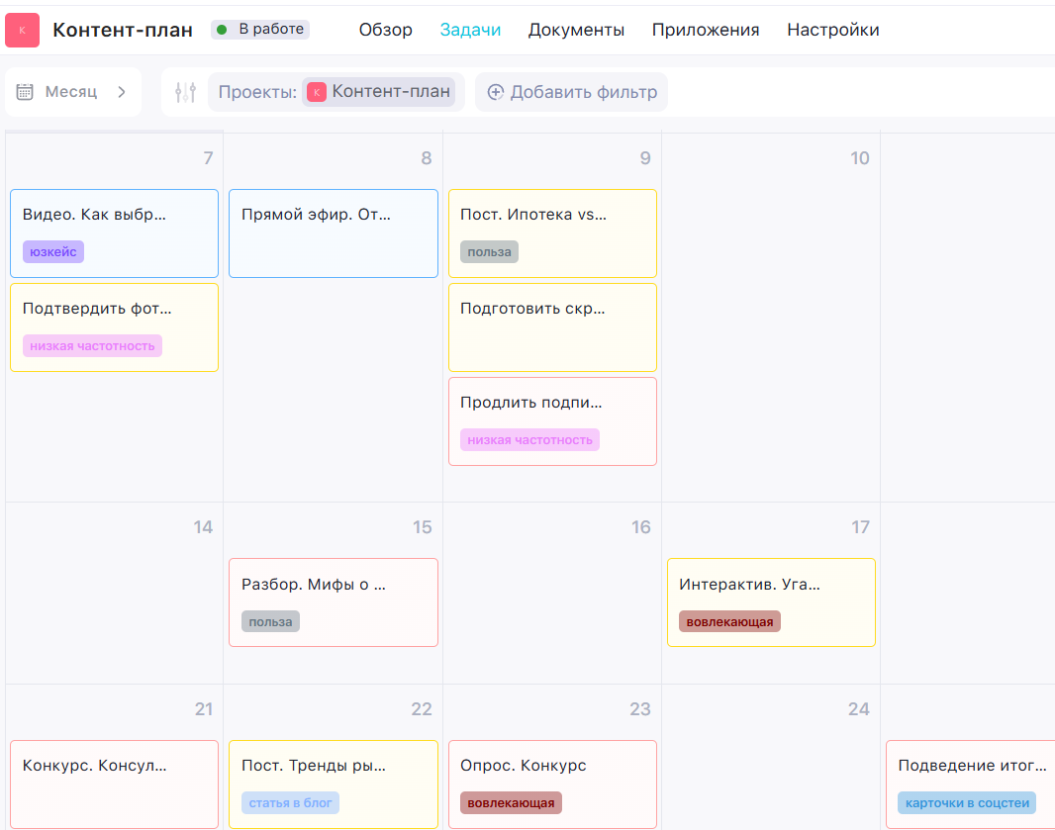1055x830 pixels.
Task: Select calendar day 24
Action: [859, 709]
